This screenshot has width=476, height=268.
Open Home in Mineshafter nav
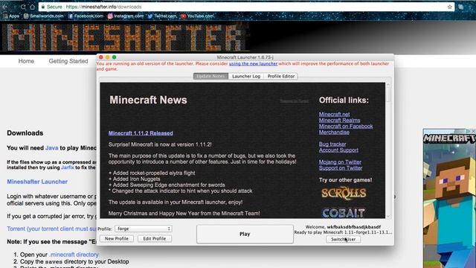pos(26,61)
